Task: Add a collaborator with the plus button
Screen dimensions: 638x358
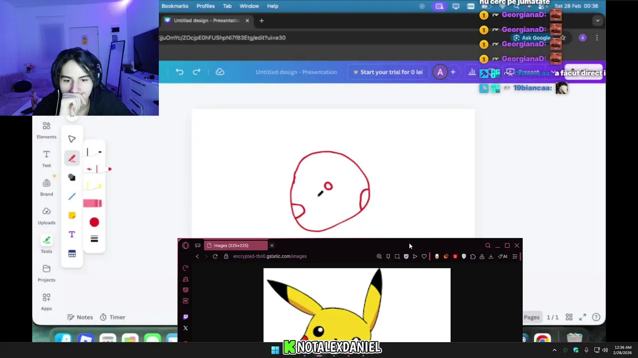Action: click(x=453, y=72)
